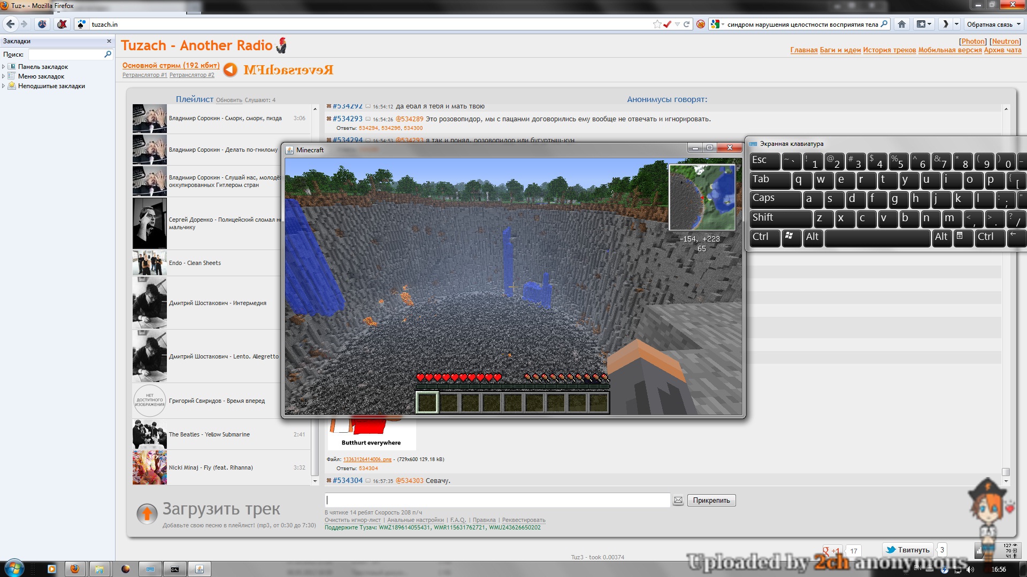
Task: Open Архив чата link
Action: point(1002,50)
